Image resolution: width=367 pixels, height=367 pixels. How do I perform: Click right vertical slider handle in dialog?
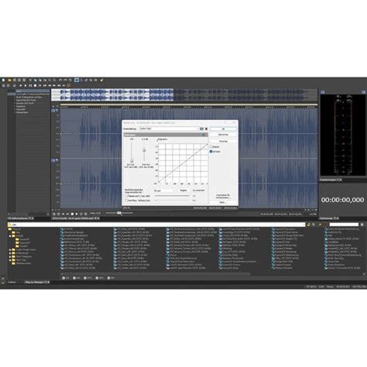click(x=144, y=150)
